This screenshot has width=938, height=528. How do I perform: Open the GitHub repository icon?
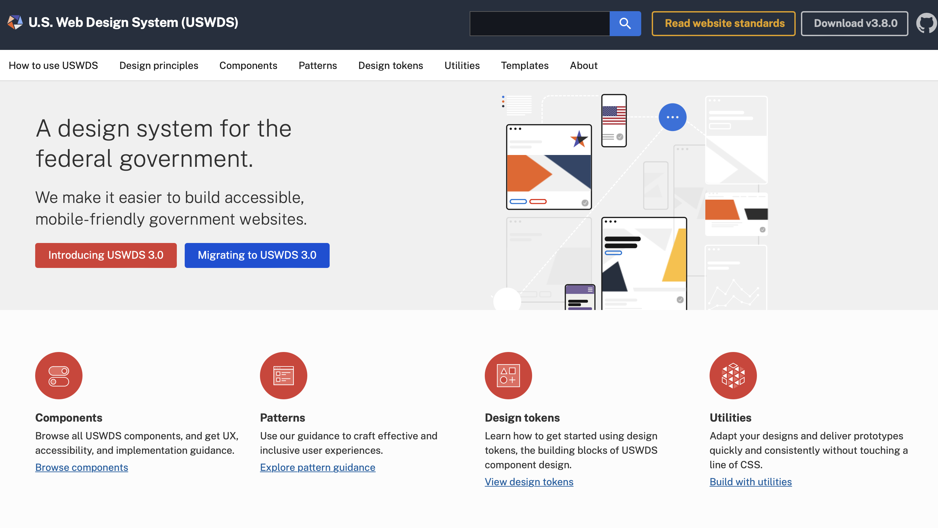pyautogui.click(x=926, y=24)
